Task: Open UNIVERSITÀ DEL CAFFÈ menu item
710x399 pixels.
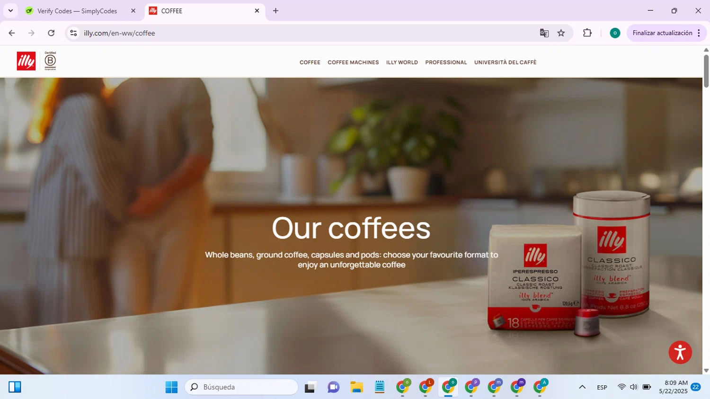Action: (505, 62)
